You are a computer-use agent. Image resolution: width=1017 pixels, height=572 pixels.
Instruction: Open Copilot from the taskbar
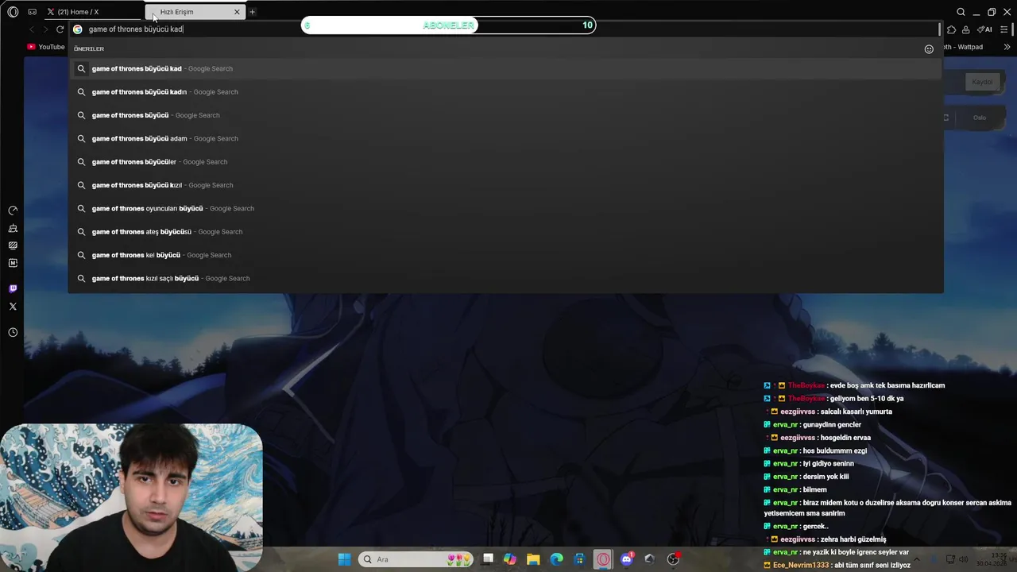pyautogui.click(x=510, y=559)
